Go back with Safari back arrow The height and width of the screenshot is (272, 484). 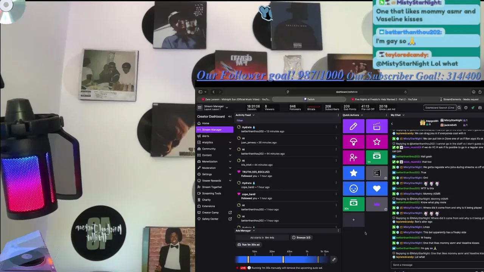click(x=213, y=92)
